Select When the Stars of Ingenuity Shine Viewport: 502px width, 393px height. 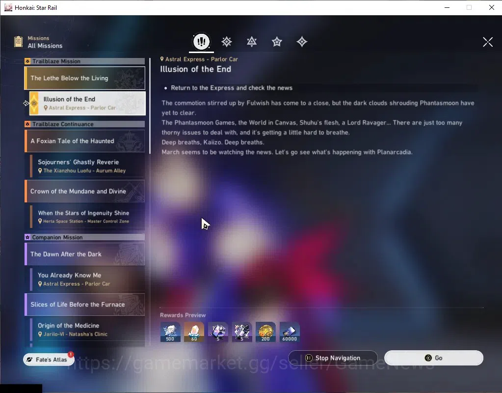tap(87, 216)
